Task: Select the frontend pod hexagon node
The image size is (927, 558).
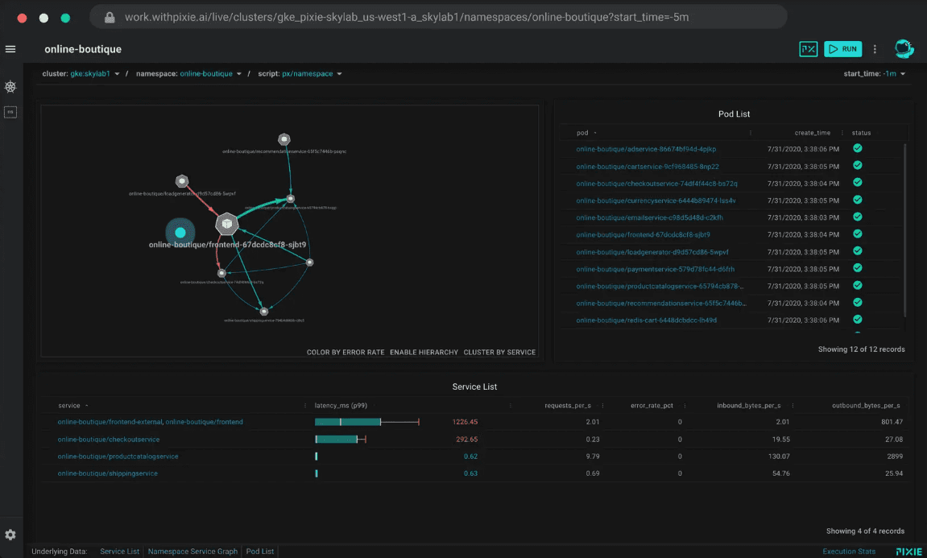Action: (x=227, y=223)
